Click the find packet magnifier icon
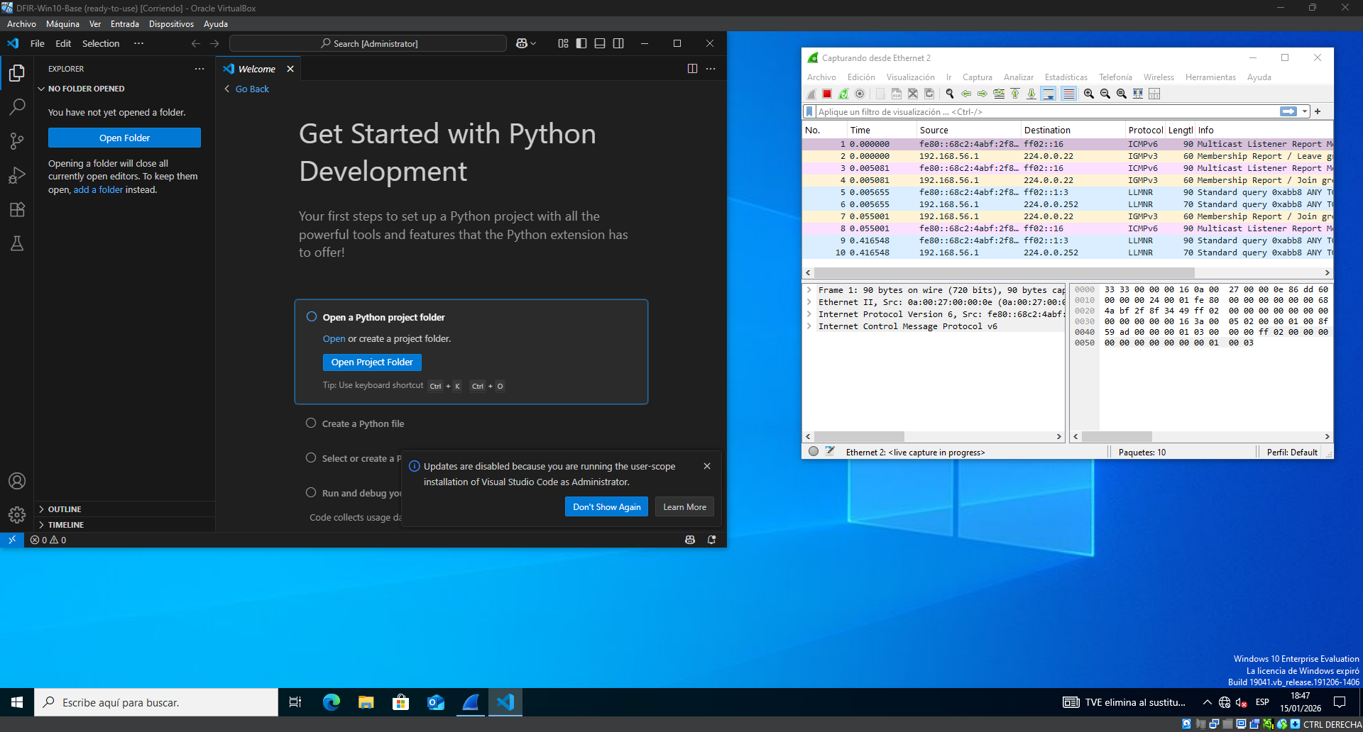This screenshot has height=732, width=1363. (950, 94)
